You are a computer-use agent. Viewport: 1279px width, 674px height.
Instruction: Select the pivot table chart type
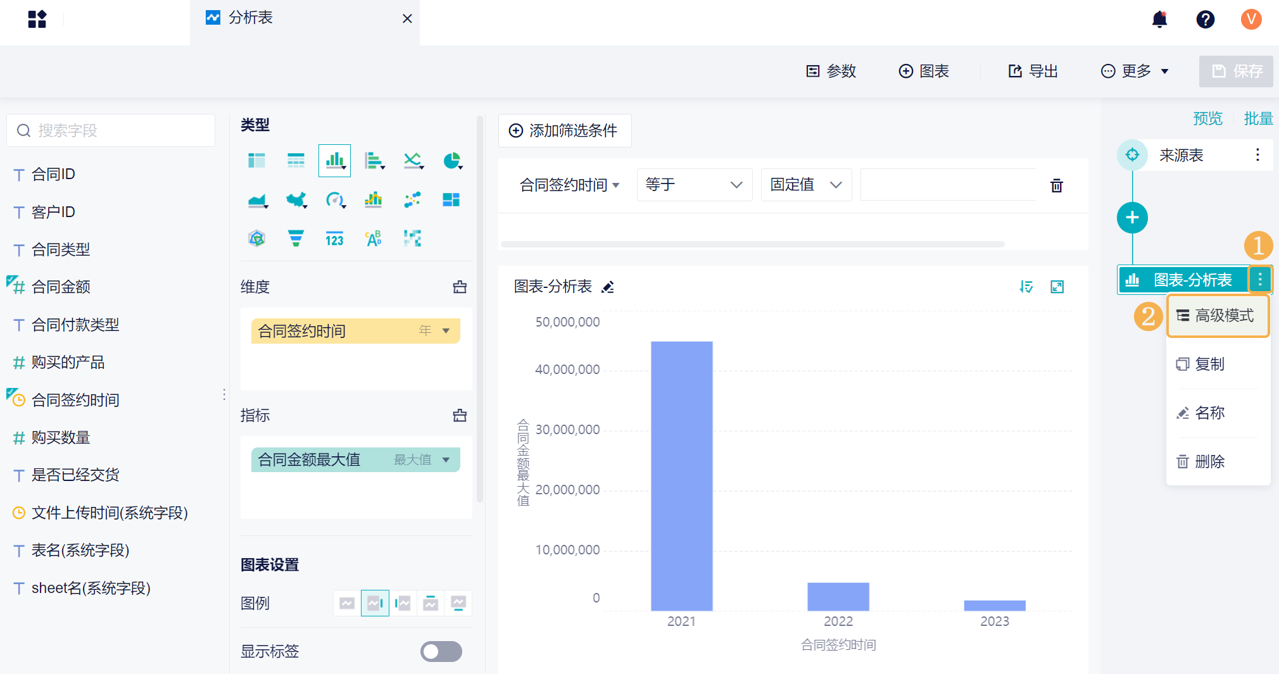pos(256,161)
